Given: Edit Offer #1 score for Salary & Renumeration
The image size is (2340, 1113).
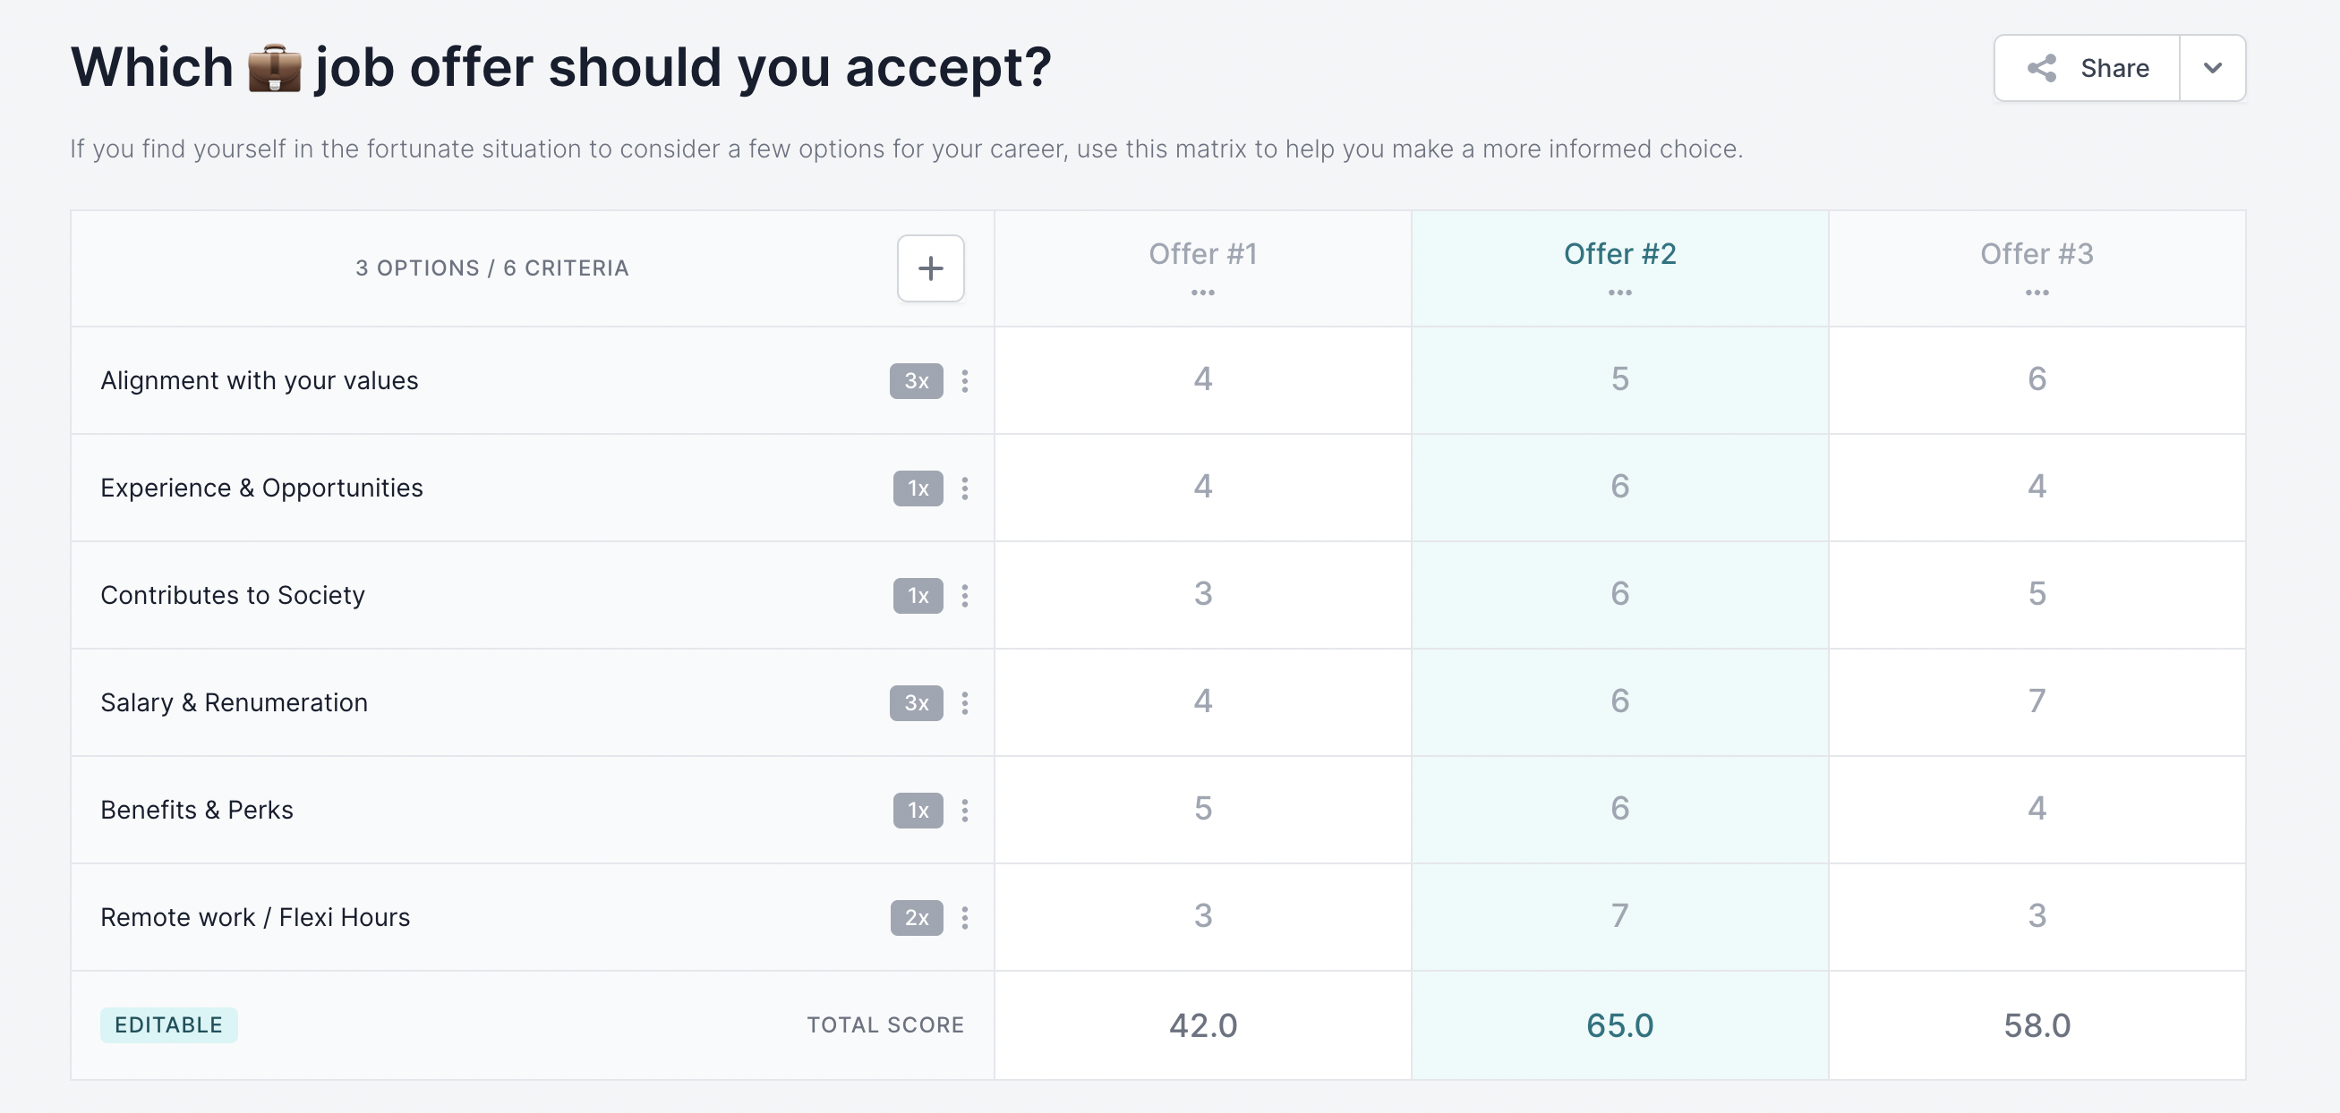Looking at the screenshot, I should point(1203,701).
